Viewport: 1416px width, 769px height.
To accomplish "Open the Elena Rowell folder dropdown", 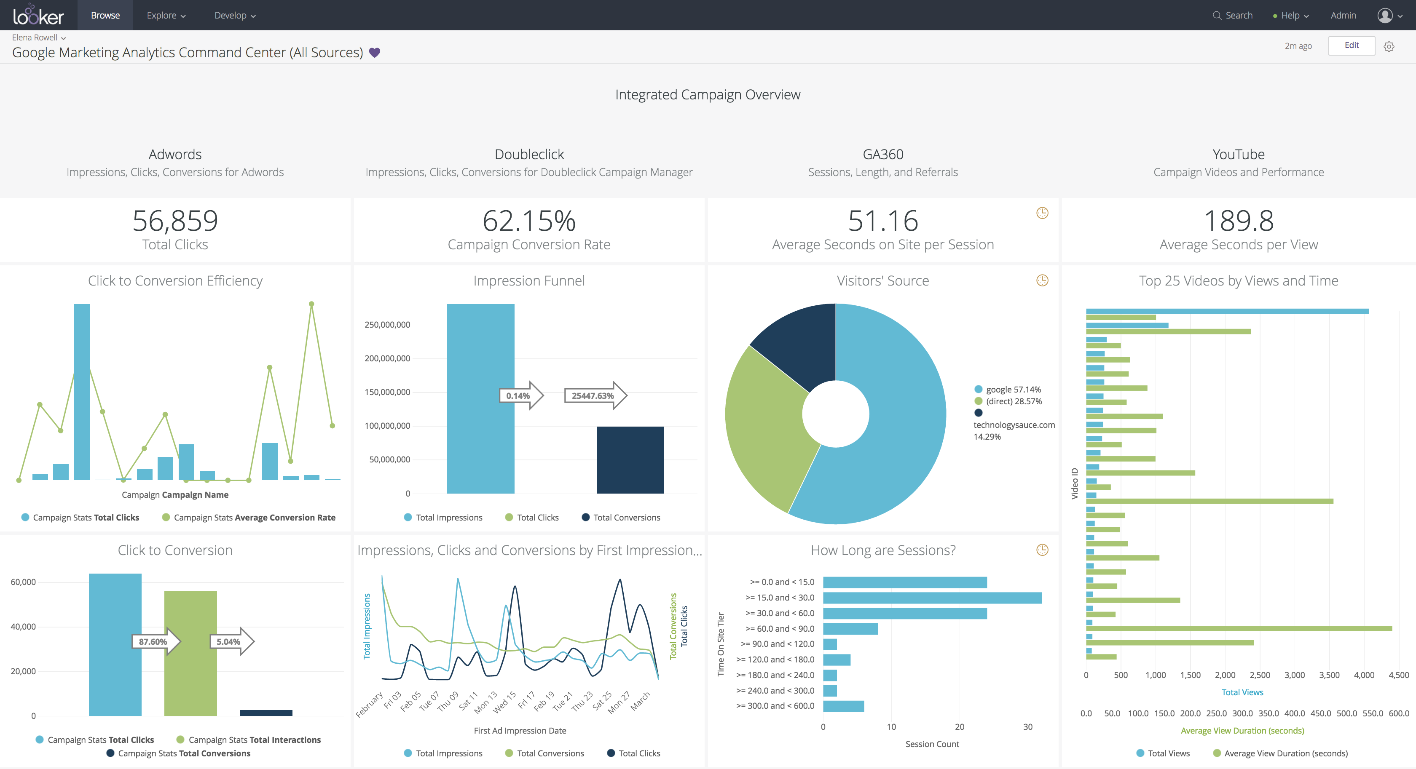I will tap(39, 37).
